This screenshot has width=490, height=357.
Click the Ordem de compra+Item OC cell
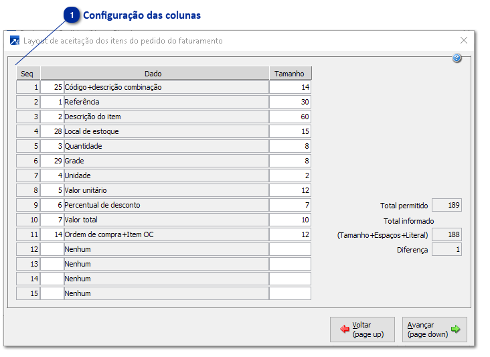point(165,234)
